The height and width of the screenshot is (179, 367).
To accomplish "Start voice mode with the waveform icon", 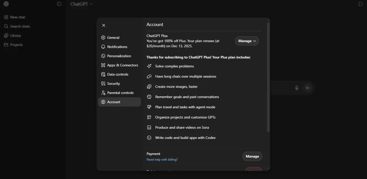I will (x=308, y=88).
